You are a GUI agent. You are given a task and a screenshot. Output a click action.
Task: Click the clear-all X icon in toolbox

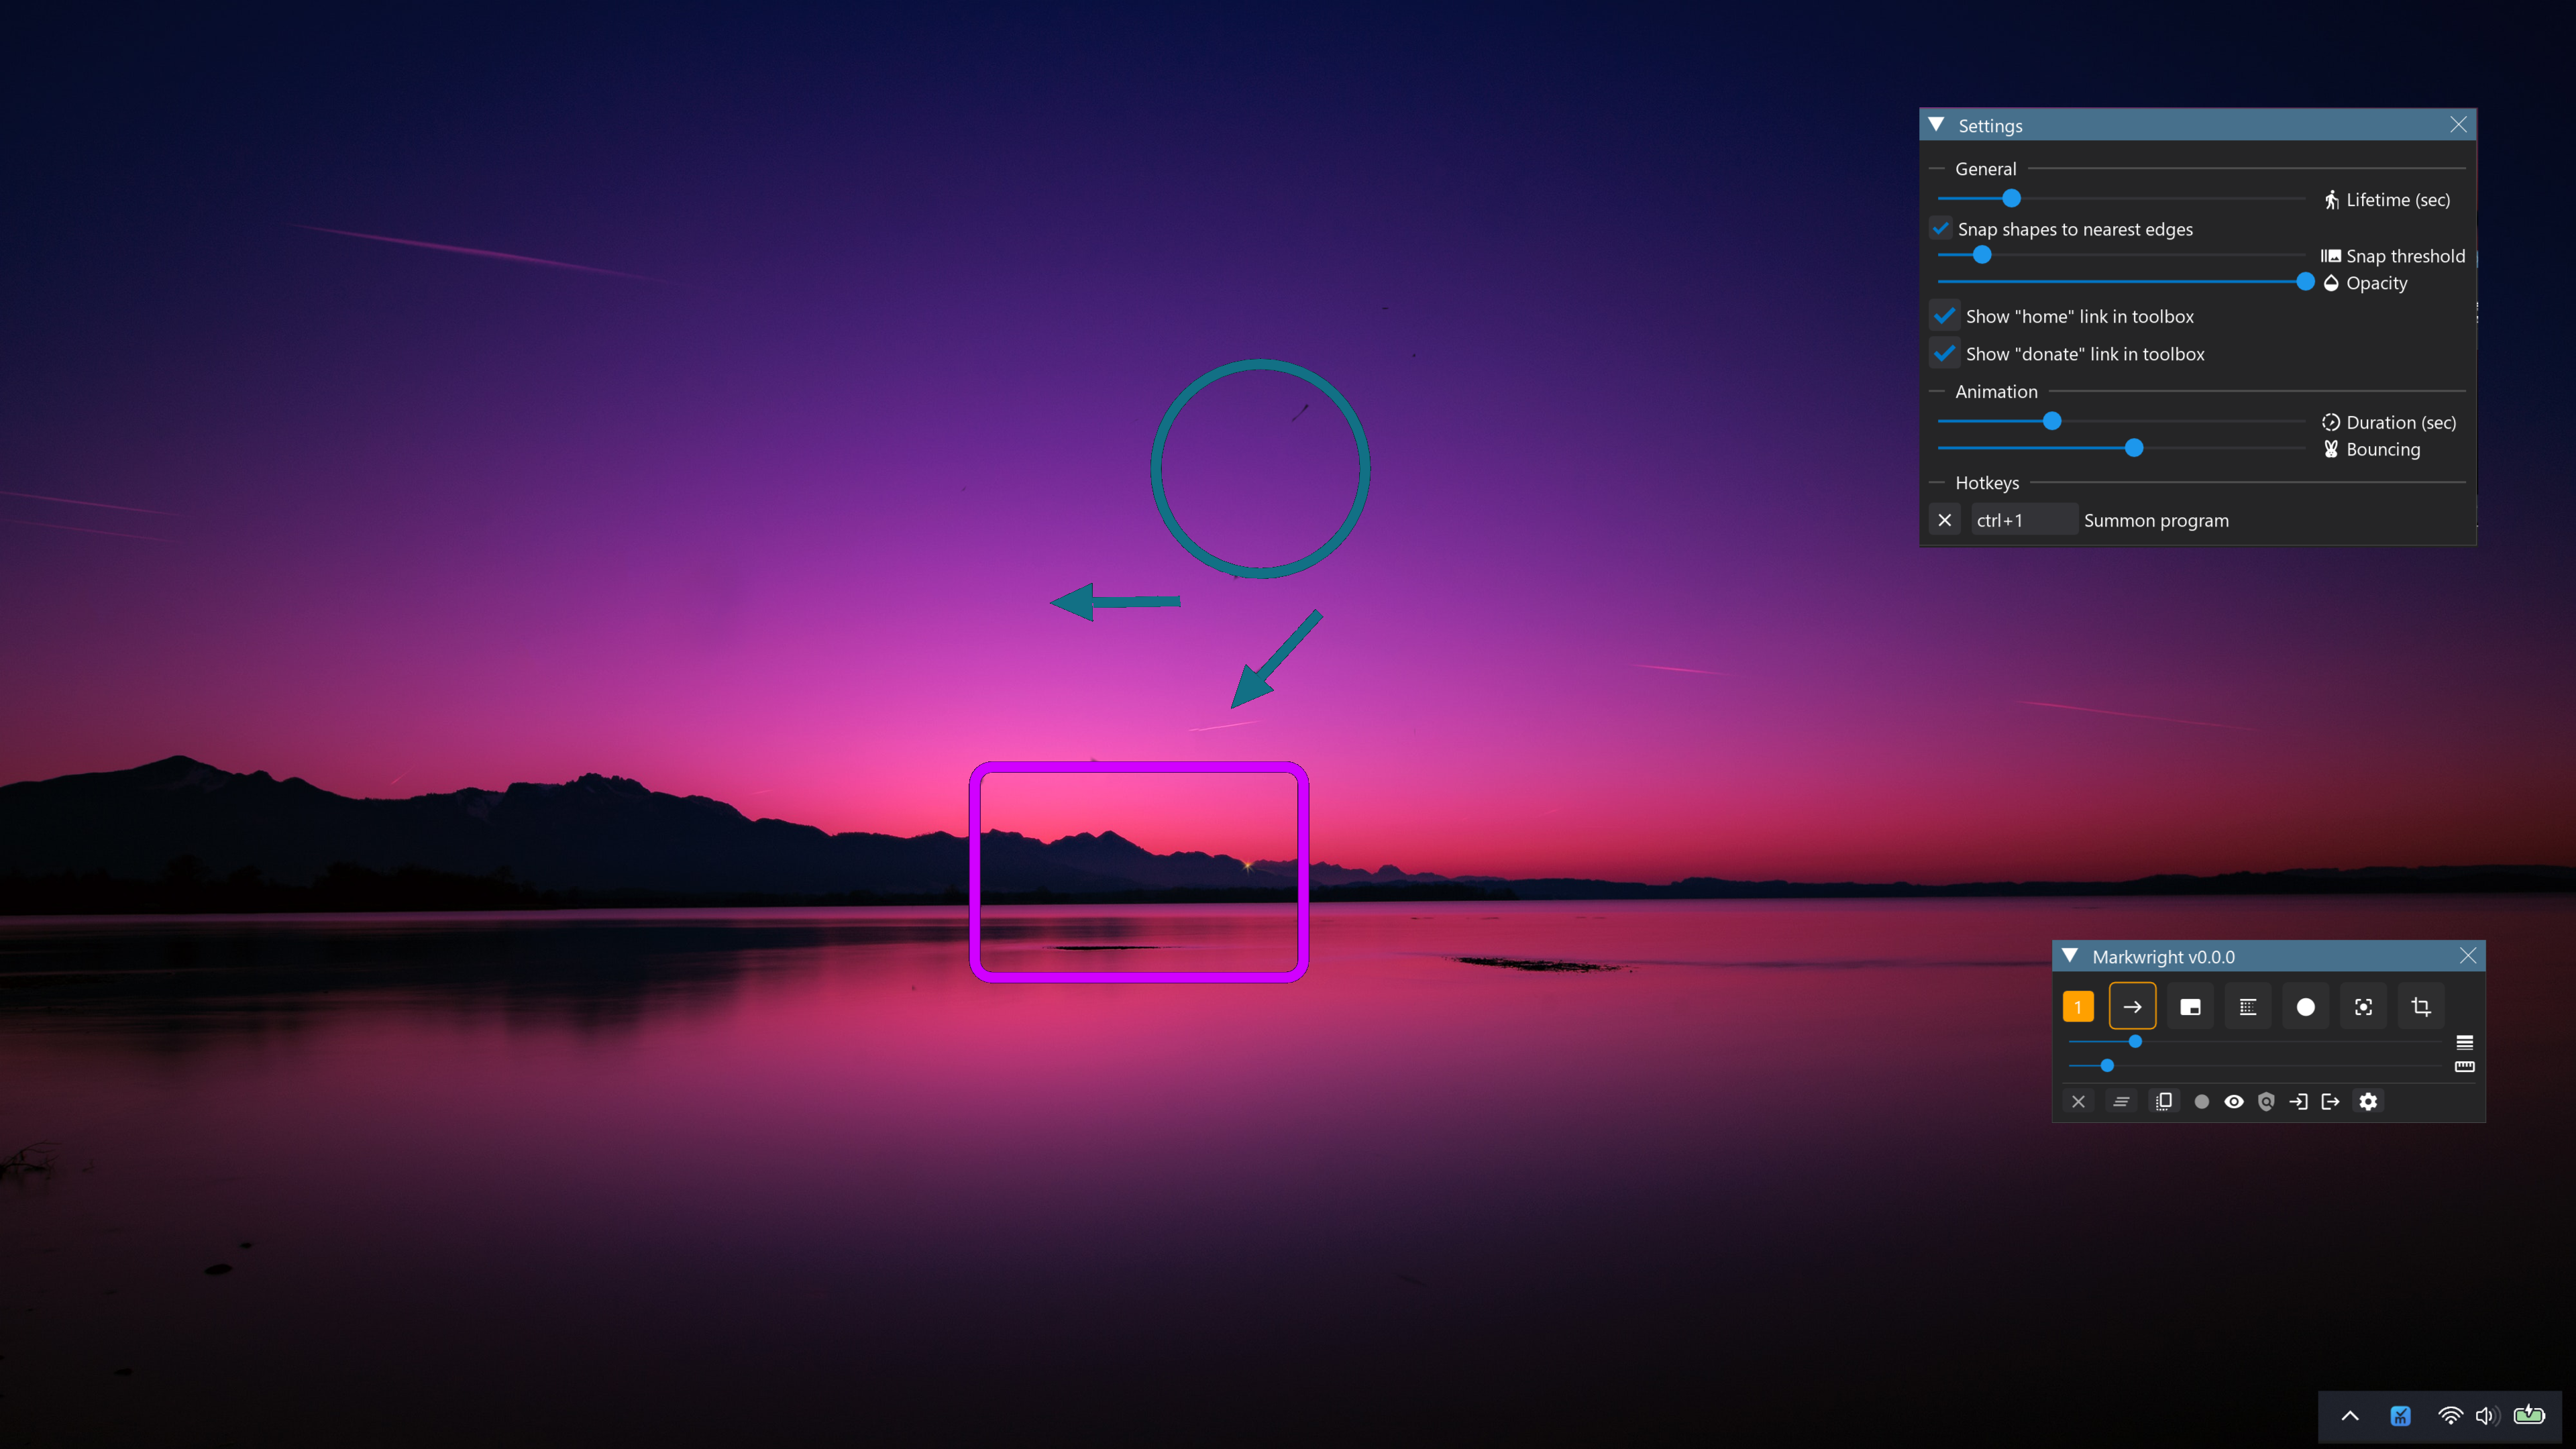point(2079,1102)
